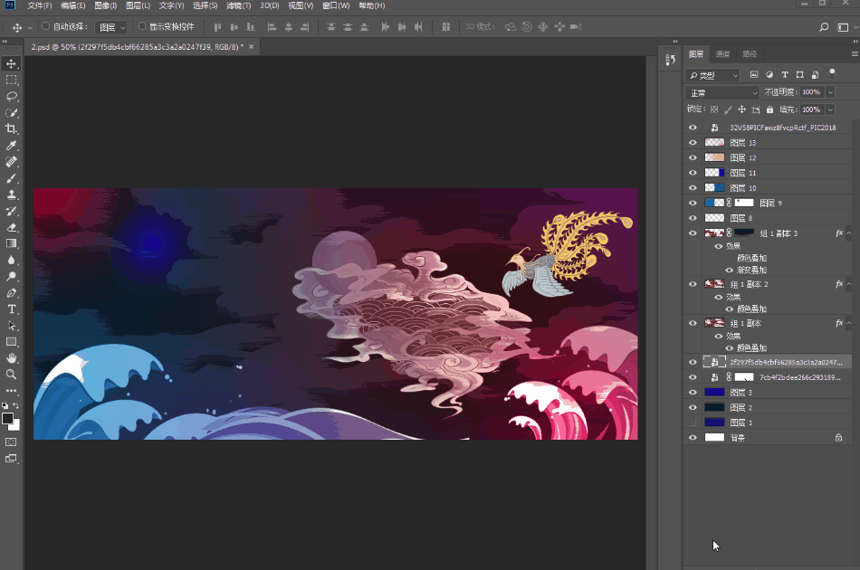Viewport: 860px width, 570px height.
Task: Show hidden layer 图层 1
Action: click(x=693, y=423)
